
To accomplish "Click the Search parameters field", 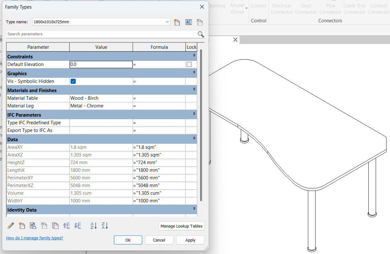I will coord(102,34).
